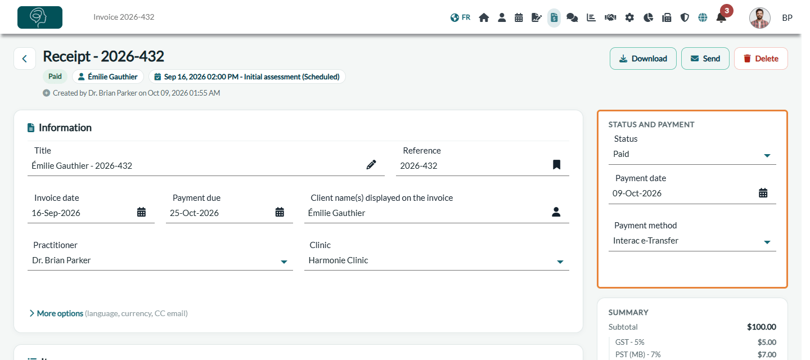
Task: Open the Status dropdown
Action: pyautogui.click(x=692, y=154)
